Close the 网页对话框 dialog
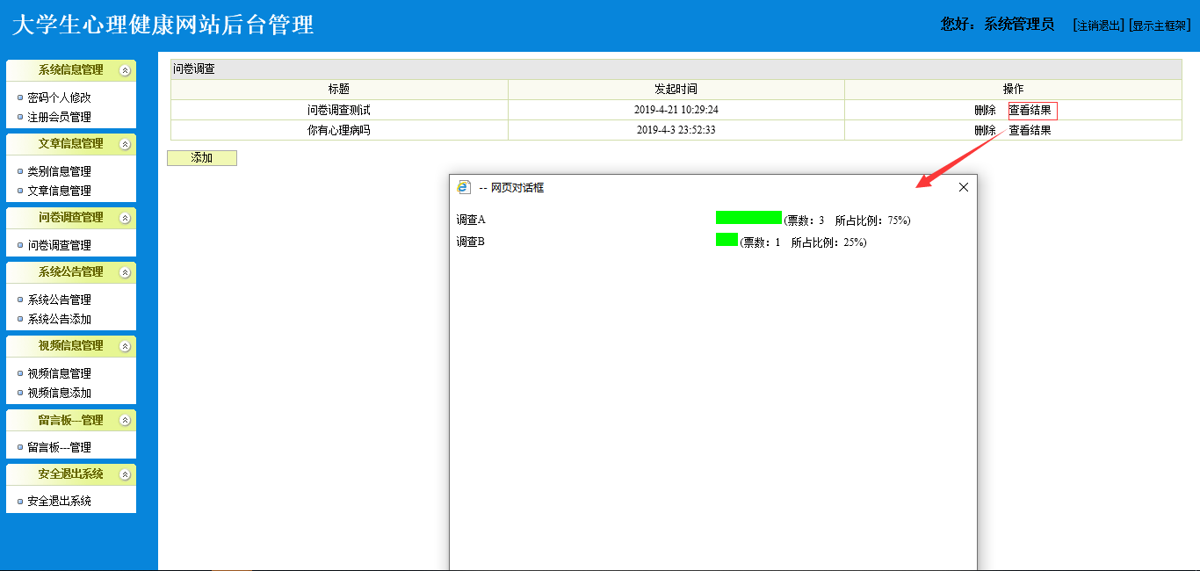 point(964,187)
